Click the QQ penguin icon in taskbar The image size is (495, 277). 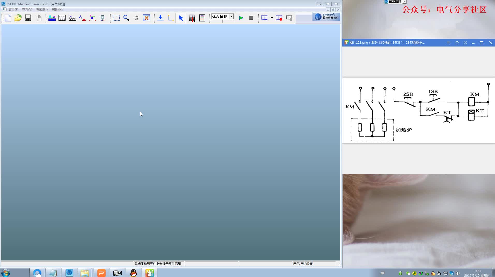click(x=134, y=273)
